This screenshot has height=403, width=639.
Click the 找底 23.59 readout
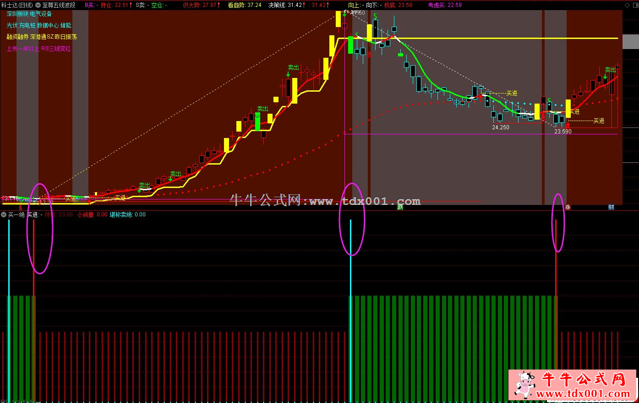click(398, 5)
